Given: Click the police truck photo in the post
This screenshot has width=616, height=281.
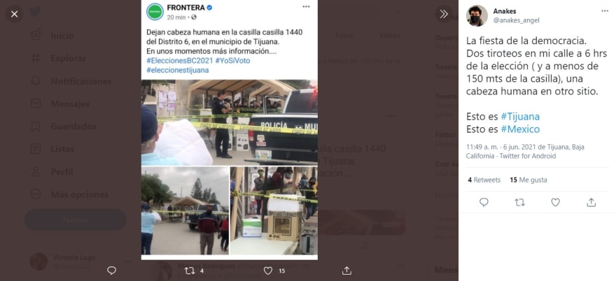Looking at the screenshot, I should click(x=230, y=122).
